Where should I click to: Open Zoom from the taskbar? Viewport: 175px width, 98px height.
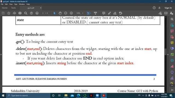point(97,96)
